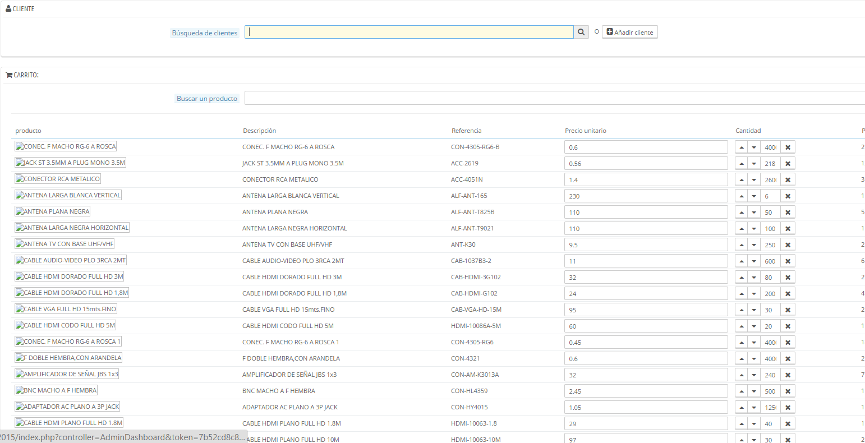This screenshot has width=865, height=443.
Task: Select reference text ALF-ANT-T825B
Action: 473,212
